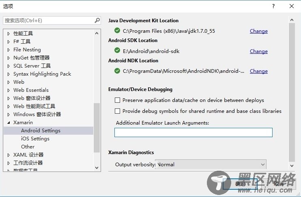Click the tree panel scrollbar thumb
The width and height of the screenshot is (301, 197).
(97, 128)
